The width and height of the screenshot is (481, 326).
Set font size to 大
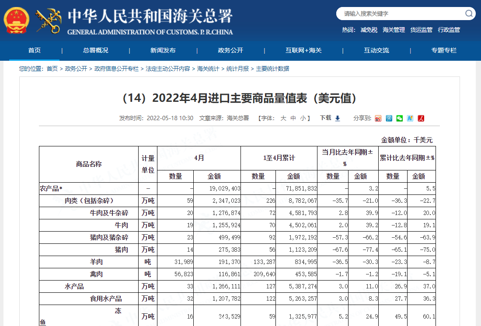[x=283, y=118]
